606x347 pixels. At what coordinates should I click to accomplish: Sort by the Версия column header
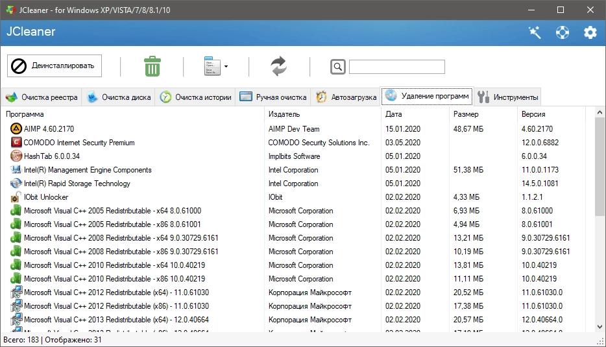[x=533, y=114]
